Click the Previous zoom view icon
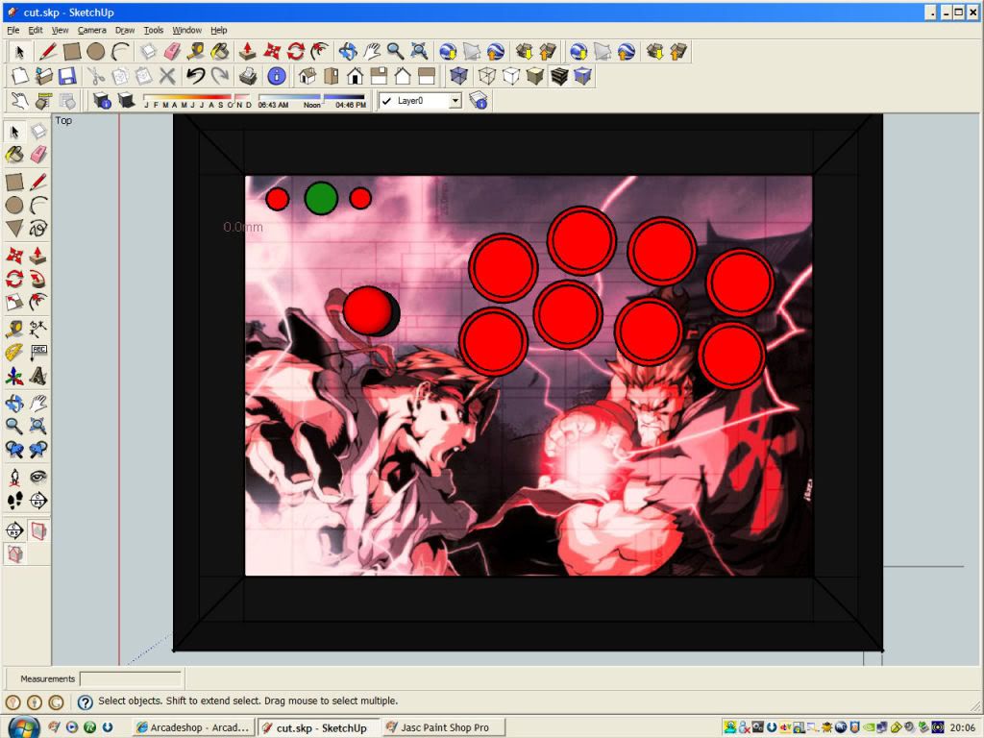Image resolution: width=984 pixels, height=738 pixels. (x=14, y=450)
